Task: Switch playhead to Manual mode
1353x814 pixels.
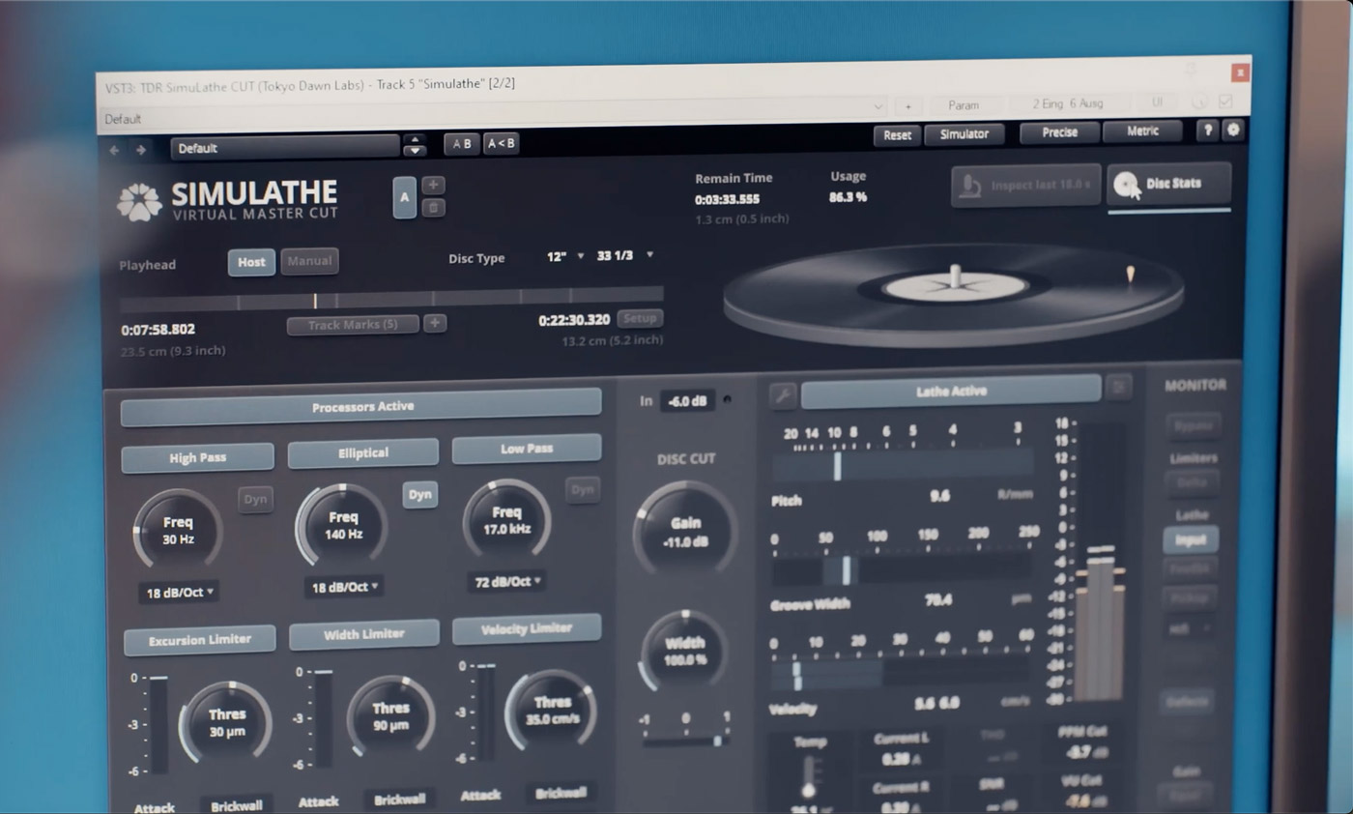Action: click(309, 261)
